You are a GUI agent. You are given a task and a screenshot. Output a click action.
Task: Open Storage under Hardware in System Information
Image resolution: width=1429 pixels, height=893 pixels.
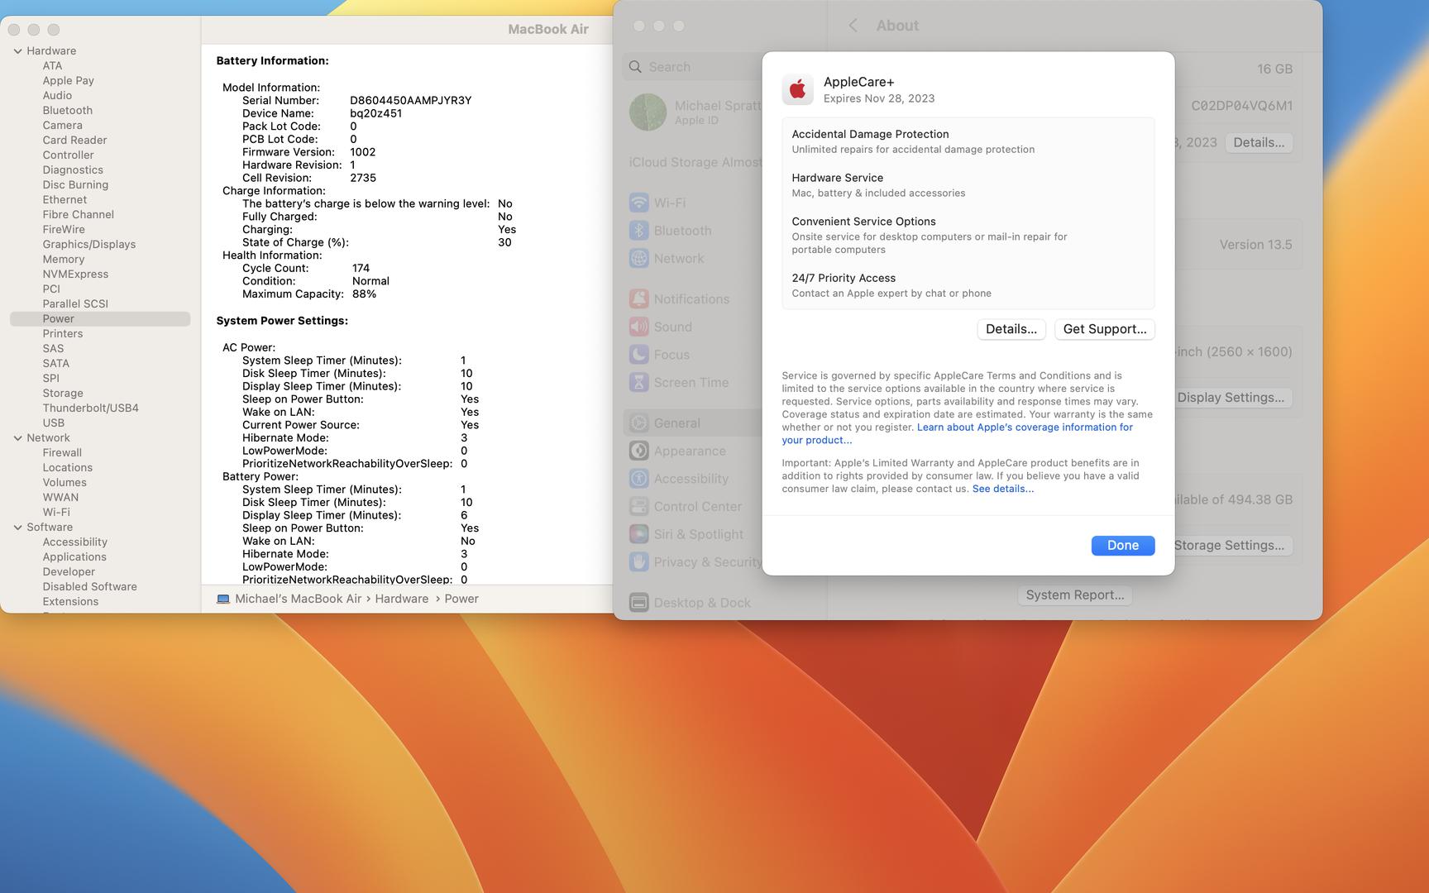pyautogui.click(x=63, y=394)
